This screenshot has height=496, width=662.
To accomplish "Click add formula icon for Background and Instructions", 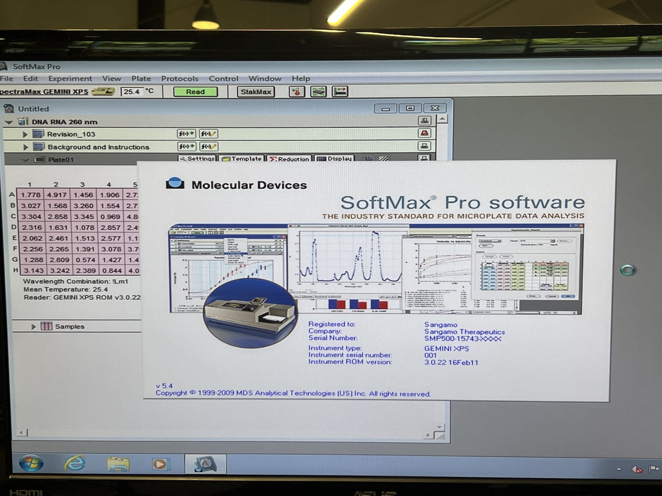I will 186,147.
